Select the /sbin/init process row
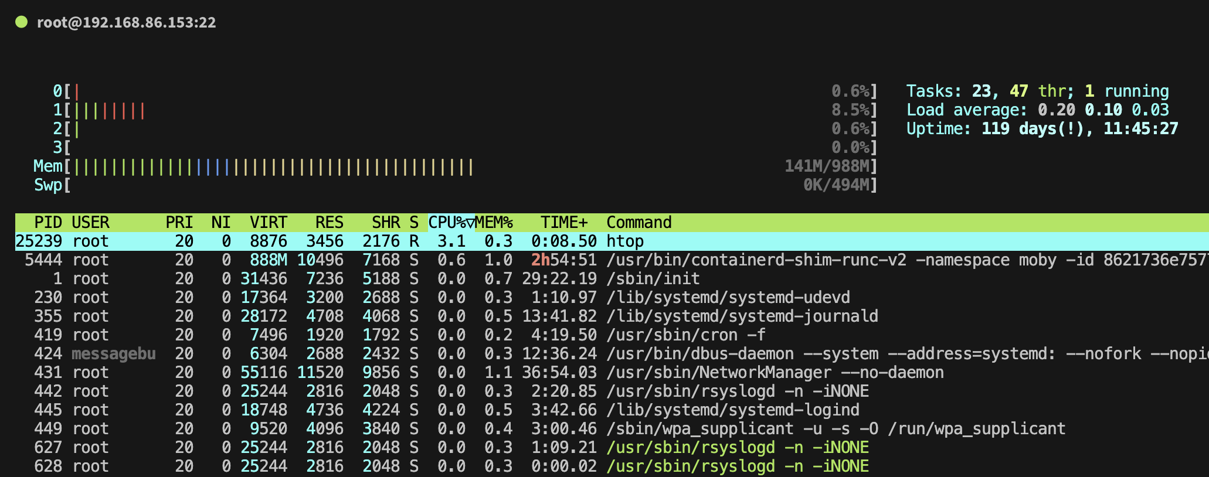The width and height of the screenshot is (1209, 477). pos(612,278)
